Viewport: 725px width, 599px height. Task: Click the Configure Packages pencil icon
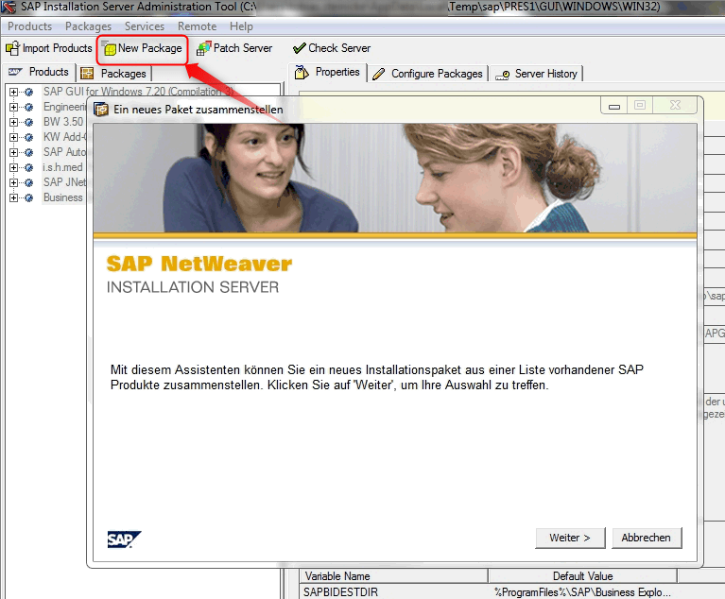379,74
